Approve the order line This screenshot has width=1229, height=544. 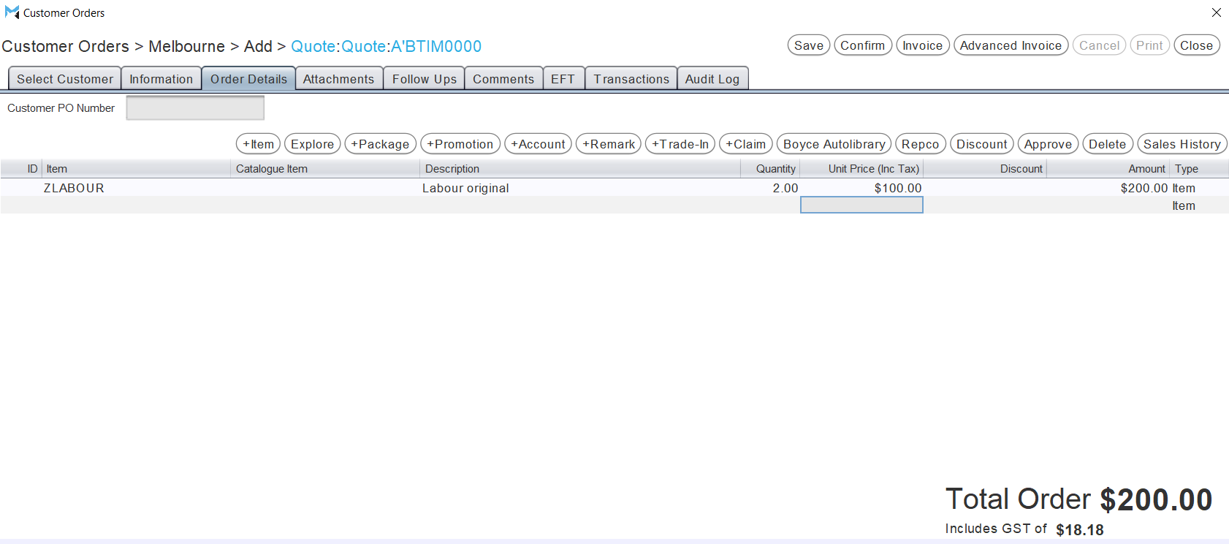[x=1049, y=144]
